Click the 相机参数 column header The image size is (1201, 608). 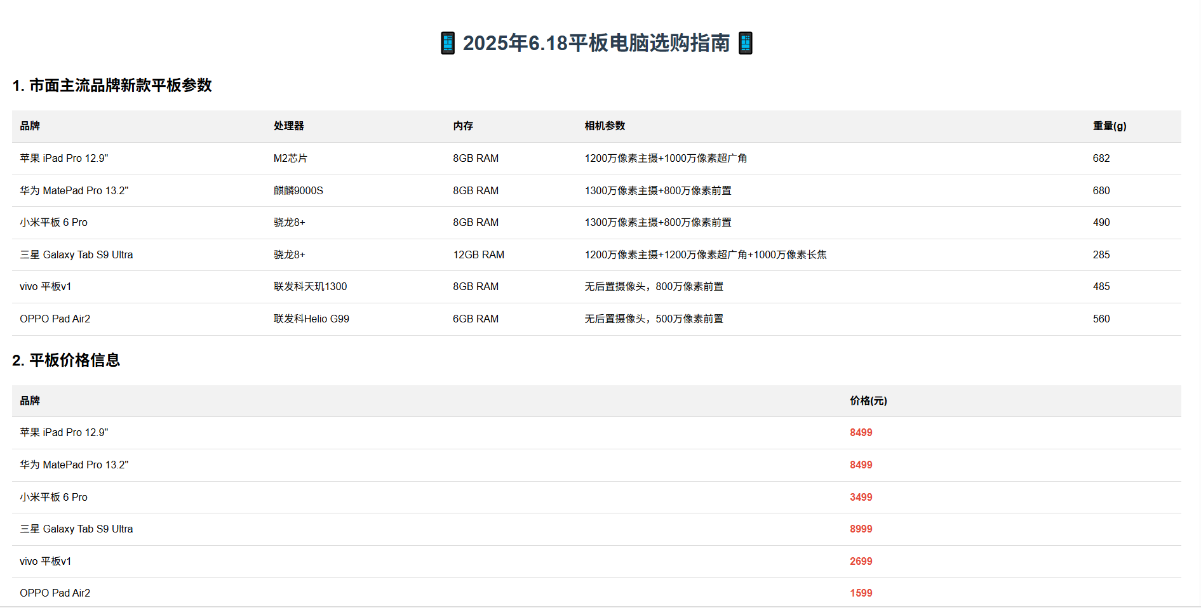click(x=605, y=126)
